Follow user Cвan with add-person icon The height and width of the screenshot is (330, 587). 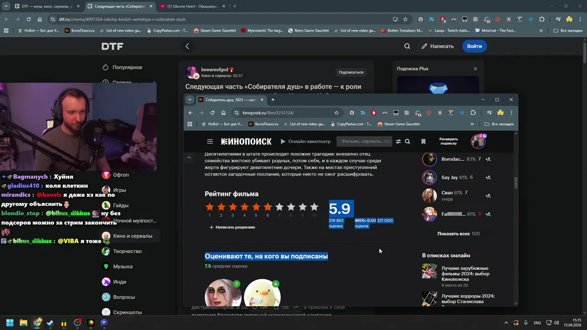point(488,196)
